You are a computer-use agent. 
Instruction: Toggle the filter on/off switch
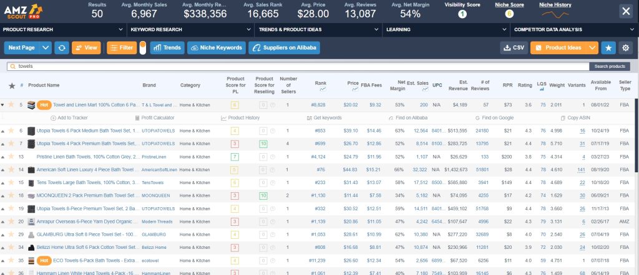(x=143, y=47)
